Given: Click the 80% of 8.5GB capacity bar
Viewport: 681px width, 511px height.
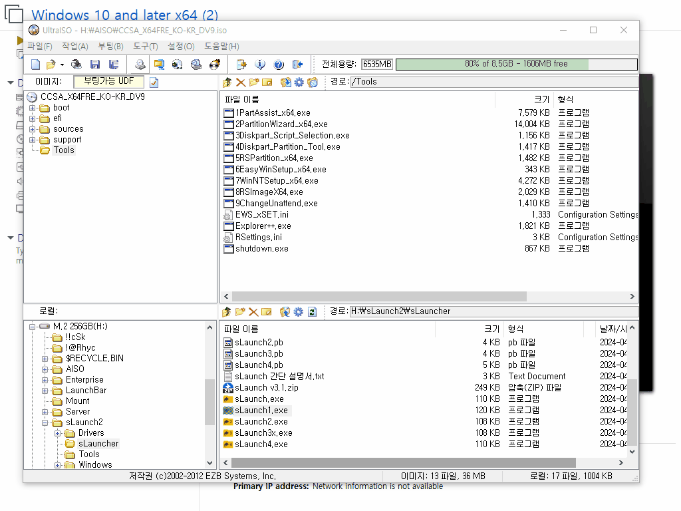Looking at the screenshot, I should [x=516, y=65].
